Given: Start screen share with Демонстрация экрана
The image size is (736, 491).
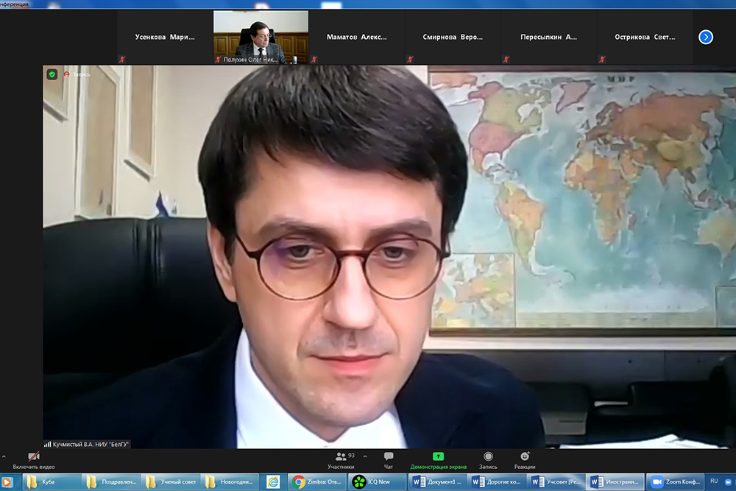Looking at the screenshot, I should point(438,460).
